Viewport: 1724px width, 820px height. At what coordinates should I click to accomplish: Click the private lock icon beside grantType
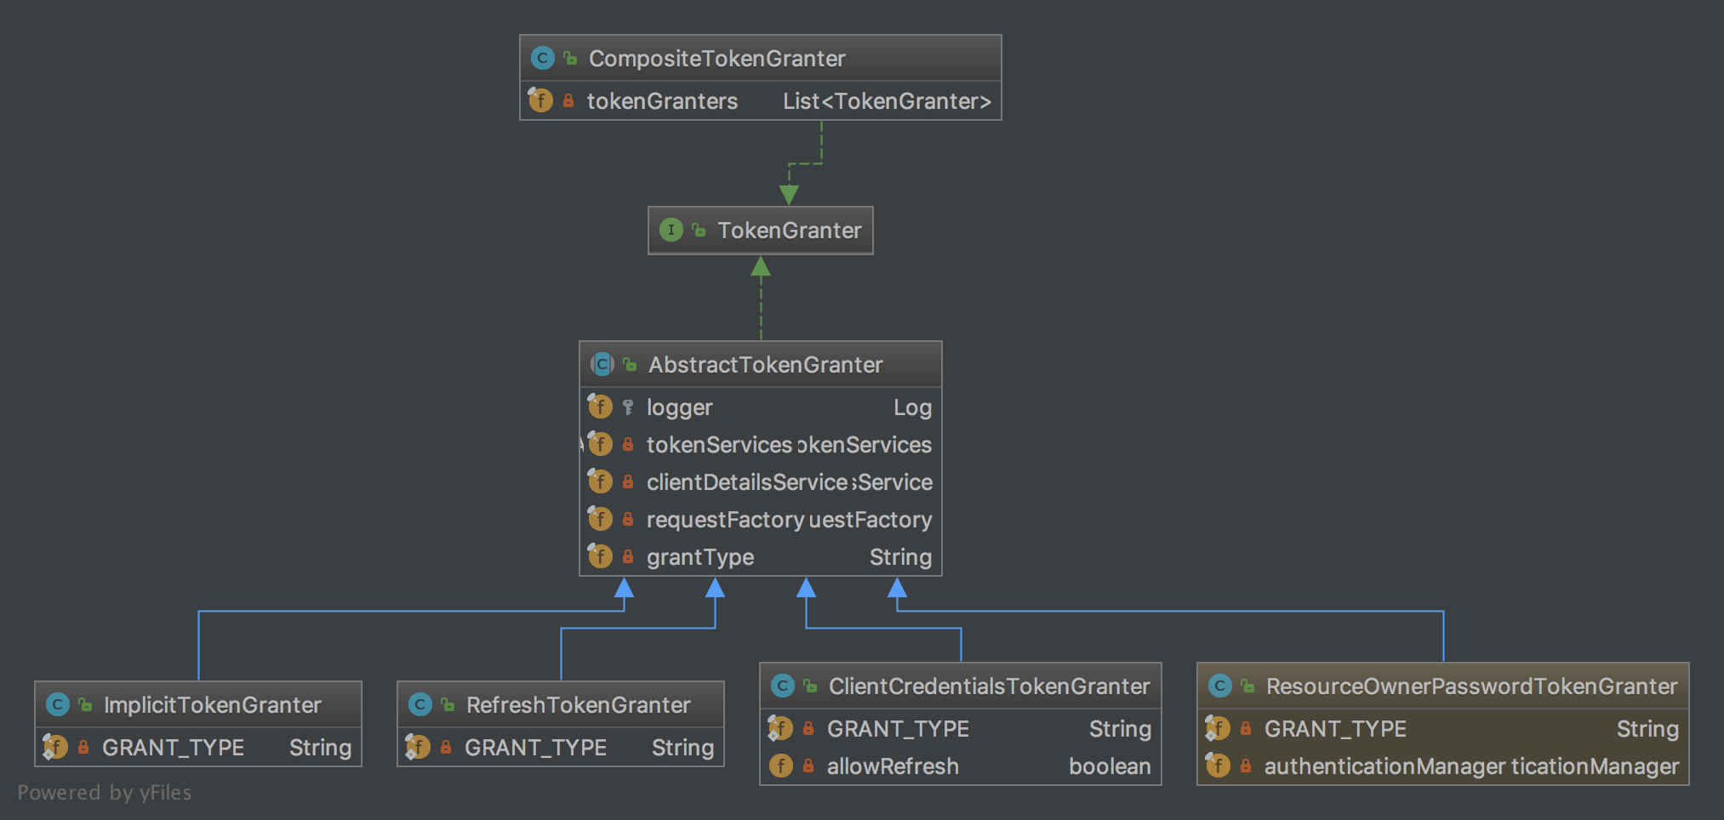[628, 556]
